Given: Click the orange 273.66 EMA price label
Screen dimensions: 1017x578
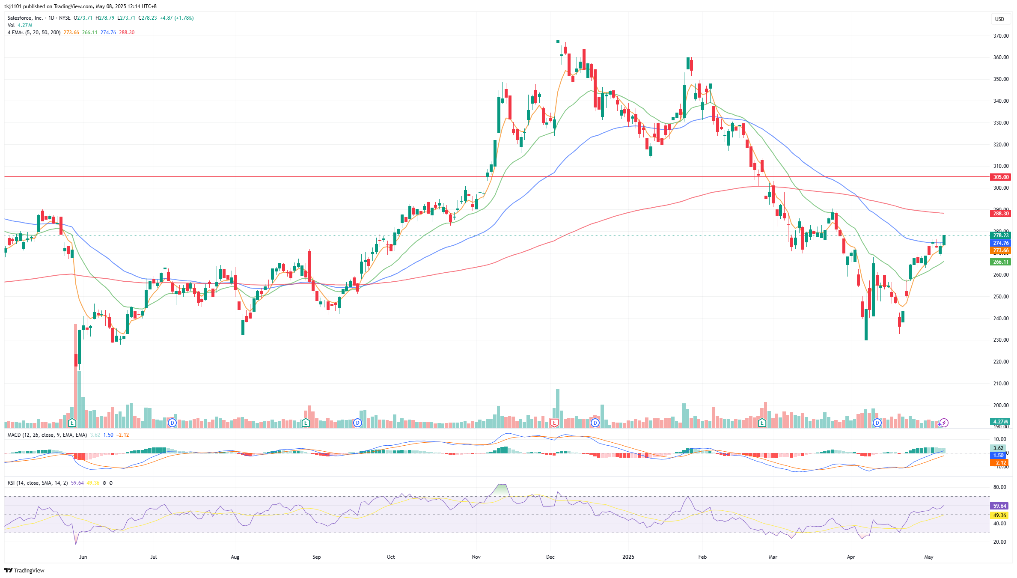Looking at the screenshot, I should pyautogui.click(x=1001, y=250).
